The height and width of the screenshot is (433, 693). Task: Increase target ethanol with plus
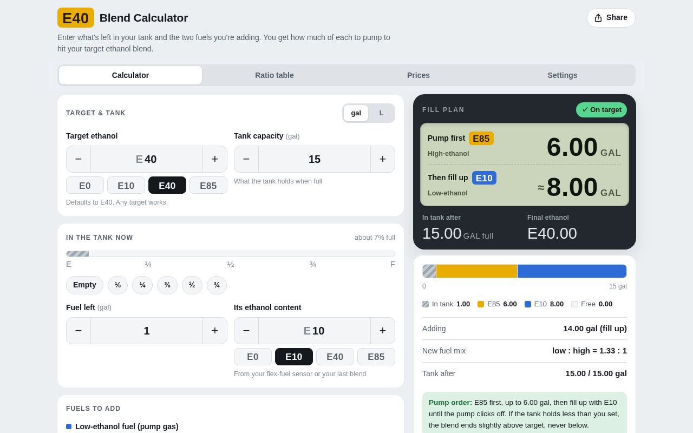215,159
